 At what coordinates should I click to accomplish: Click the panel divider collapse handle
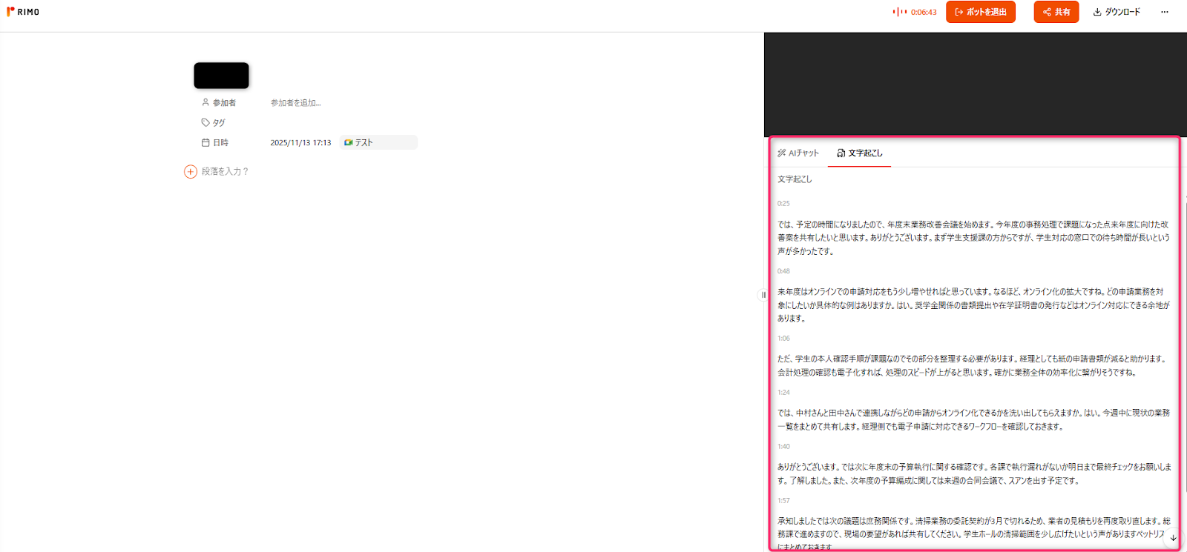(763, 295)
